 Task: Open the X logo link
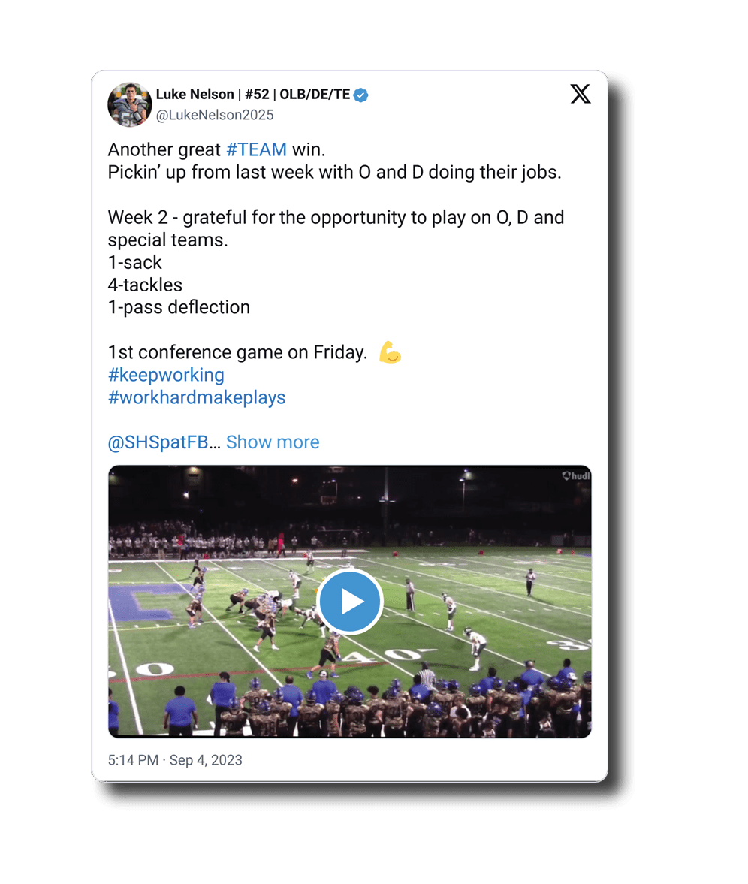(580, 94)
